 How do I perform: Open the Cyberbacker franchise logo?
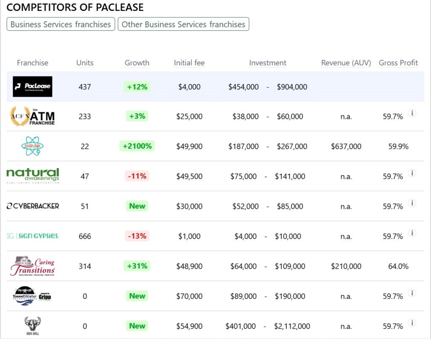tap(33, 206)
